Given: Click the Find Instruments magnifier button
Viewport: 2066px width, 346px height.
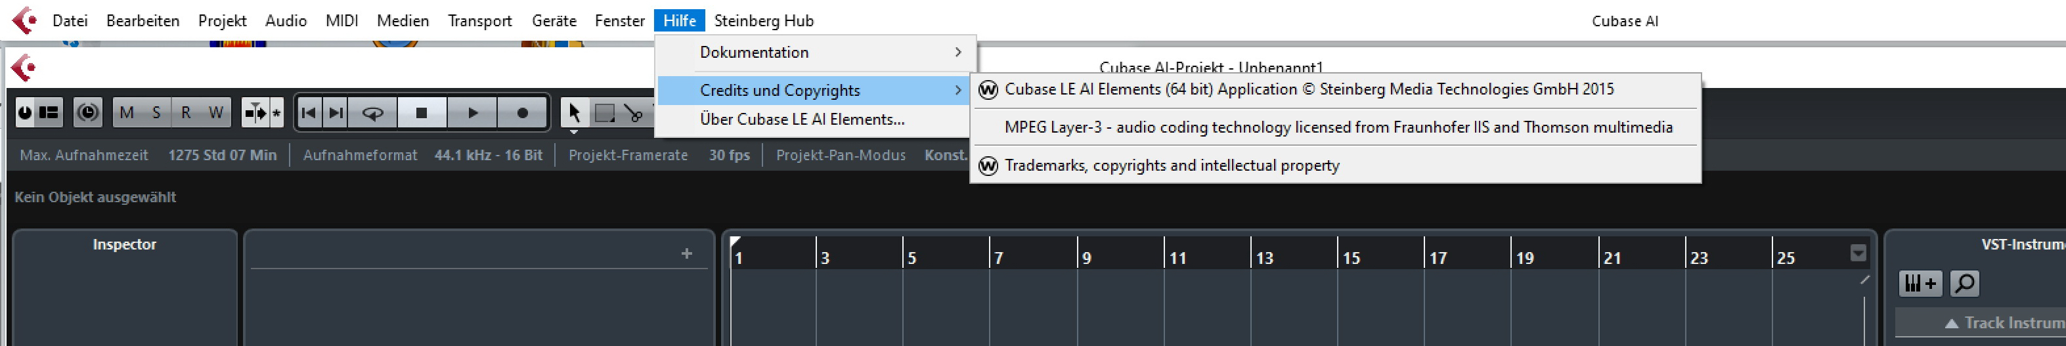Looking at the screenshot, I should [1964, 283].
